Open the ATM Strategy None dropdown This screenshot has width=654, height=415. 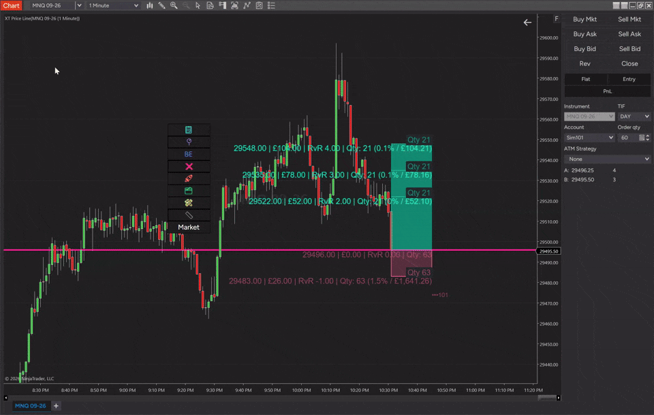(x=607, y=159)
